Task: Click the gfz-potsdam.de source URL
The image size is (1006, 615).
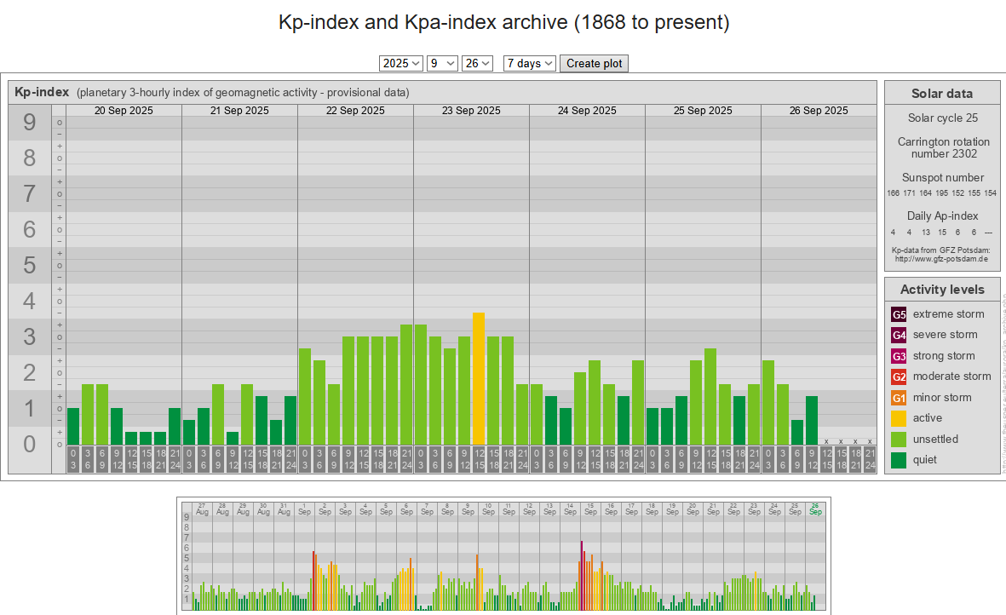Action: pyautogui.click(x=941, y=259)
